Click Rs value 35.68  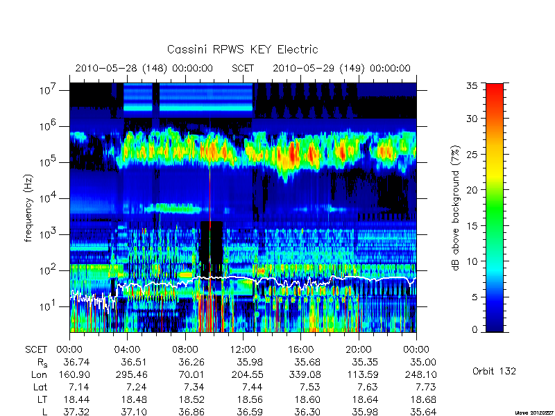pyautogui.click(x=307, y=362)
